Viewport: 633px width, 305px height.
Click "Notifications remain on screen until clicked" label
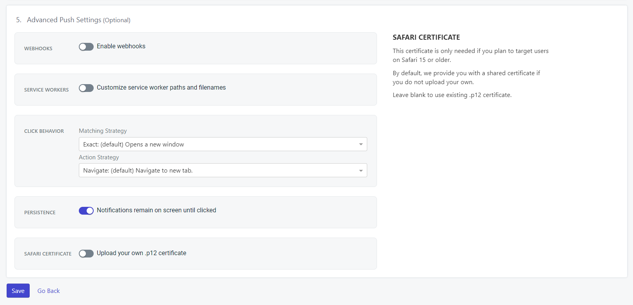tap(156, 210)
